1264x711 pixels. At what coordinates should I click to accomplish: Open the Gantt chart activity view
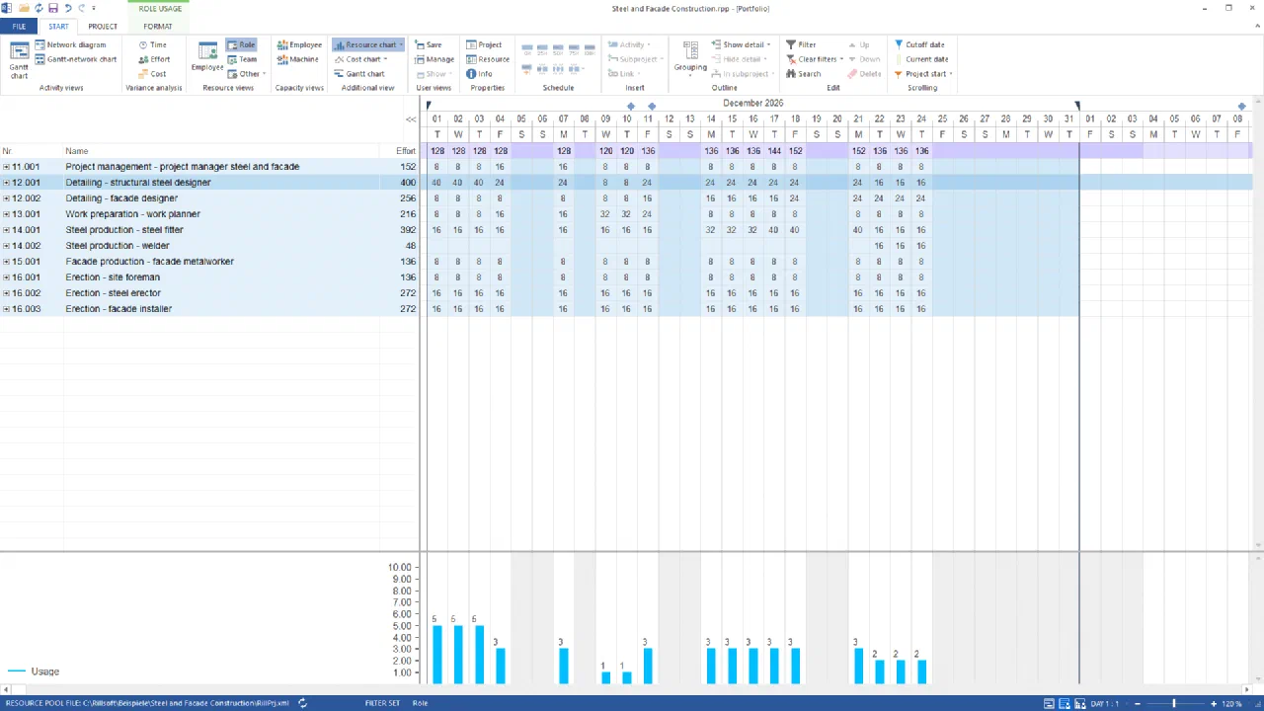(19, 59)
